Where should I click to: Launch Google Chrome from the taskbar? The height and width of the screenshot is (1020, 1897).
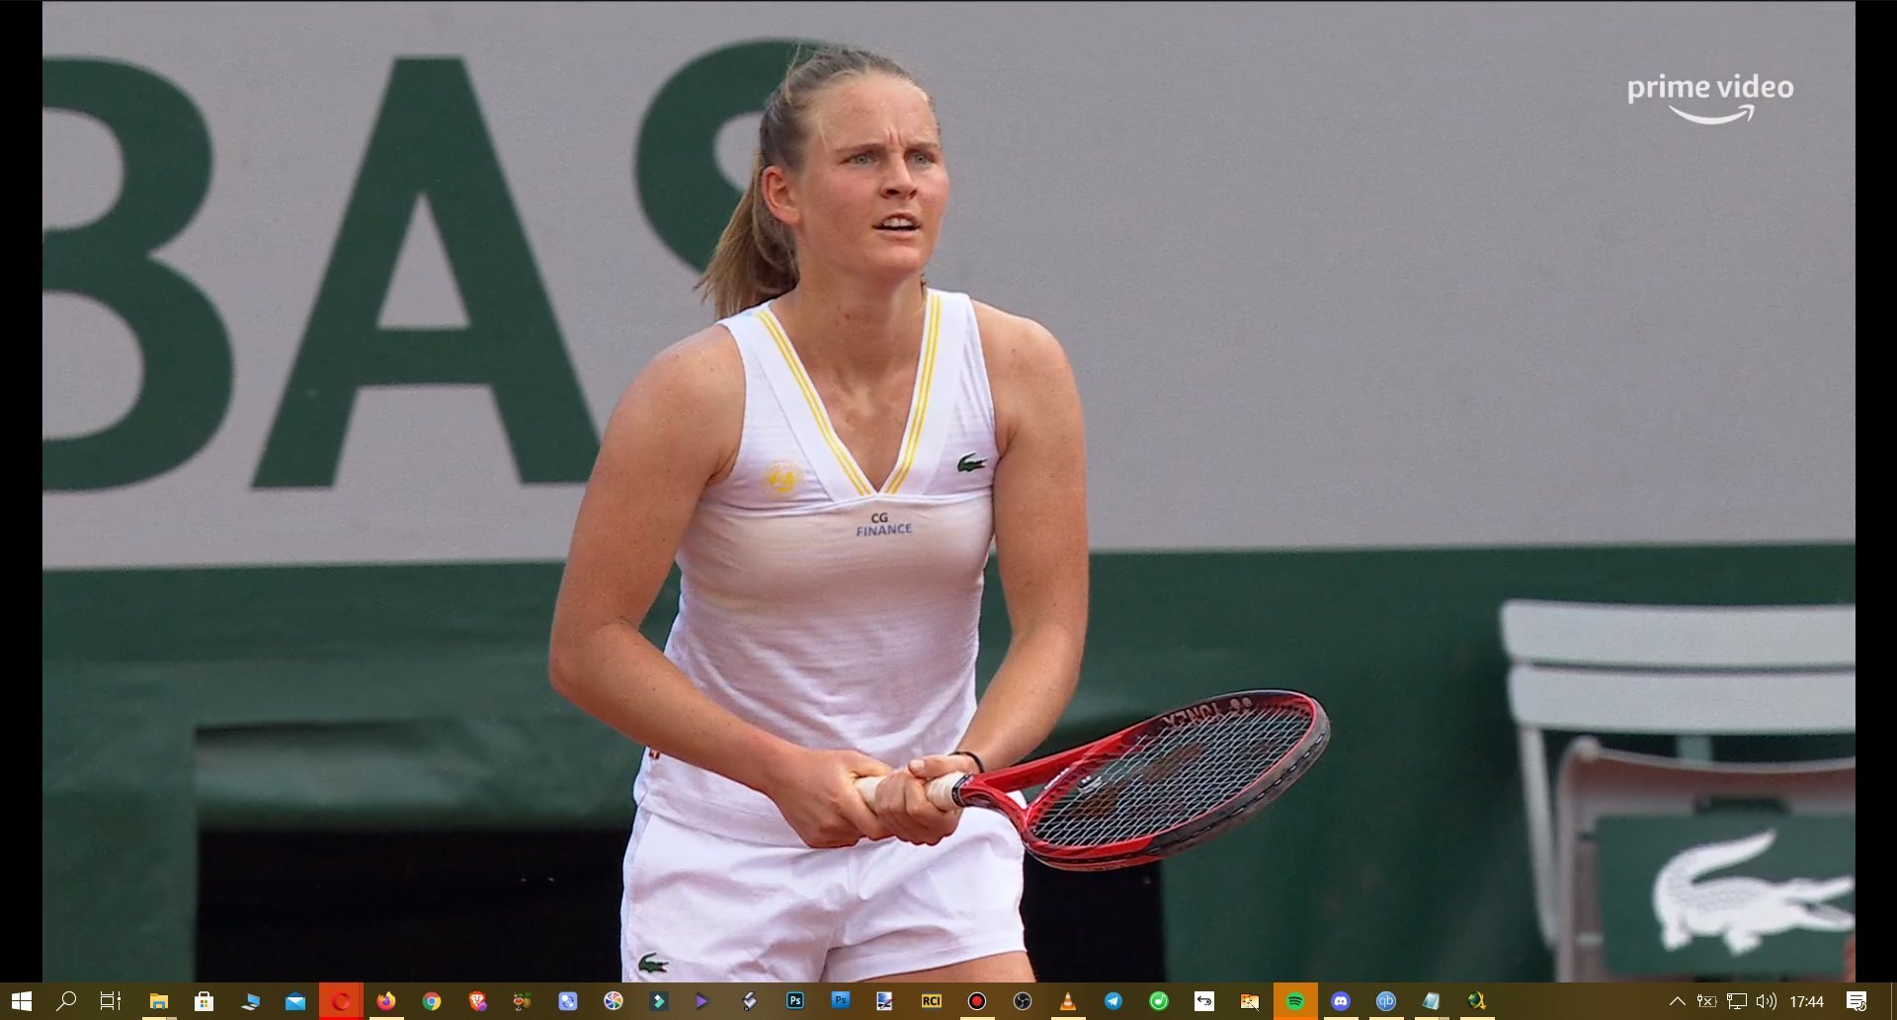pyautogui.click(x=432, y=1001)
